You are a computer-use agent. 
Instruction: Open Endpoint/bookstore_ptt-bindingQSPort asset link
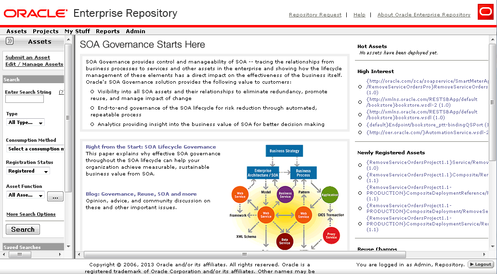click(x=427, y=125)
